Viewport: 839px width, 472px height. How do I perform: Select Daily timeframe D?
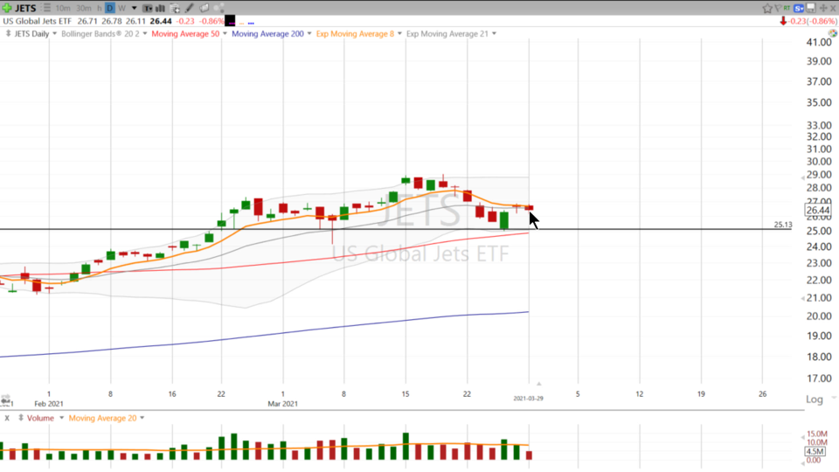pos(110,8)
